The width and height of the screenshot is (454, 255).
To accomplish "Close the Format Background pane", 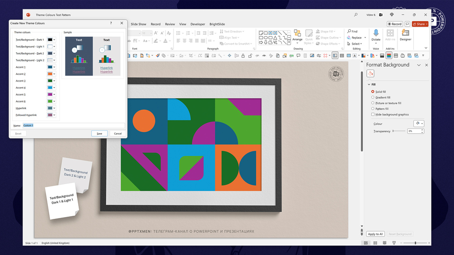I will click(426, 65).
